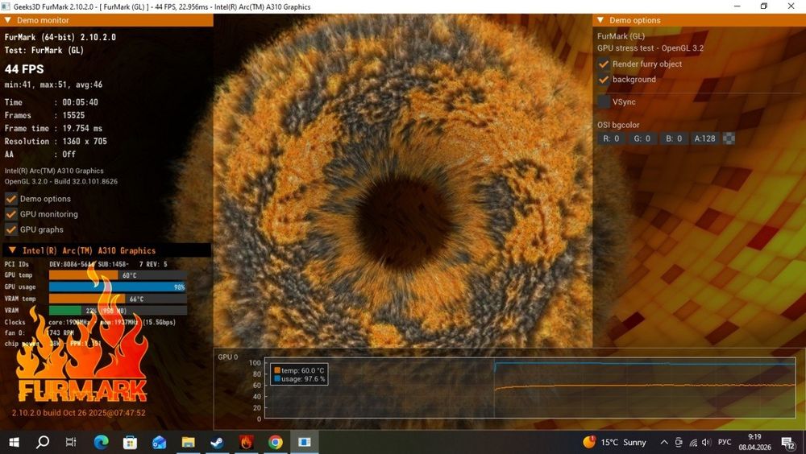
Task: Open File Explorer from taskbar
Action: pos(188,442)
